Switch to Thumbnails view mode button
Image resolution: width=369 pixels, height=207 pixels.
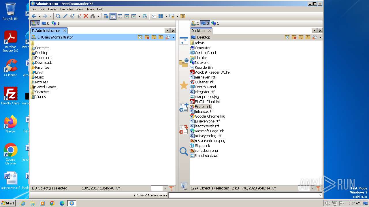tap(127, 16)
